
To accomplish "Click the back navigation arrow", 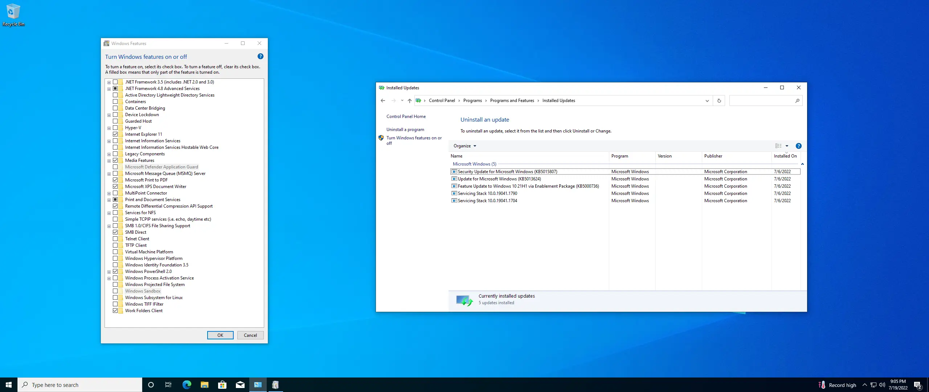I will click(383, 101).
